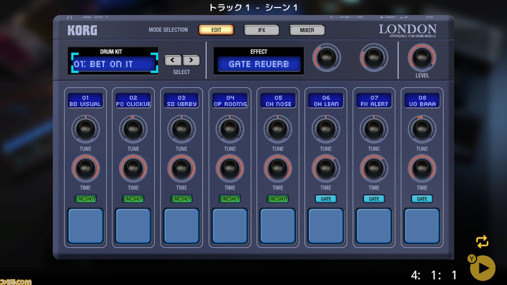The width and height of the screenshot is (507, 285).
Task: Click the TUNE knob on channel 06
Action: click(x=326, y=129)
